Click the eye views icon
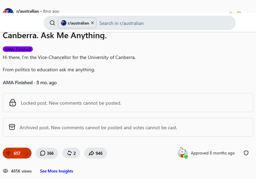The width and height of the screenshot is (256, 179). click(x=6, y=171)
